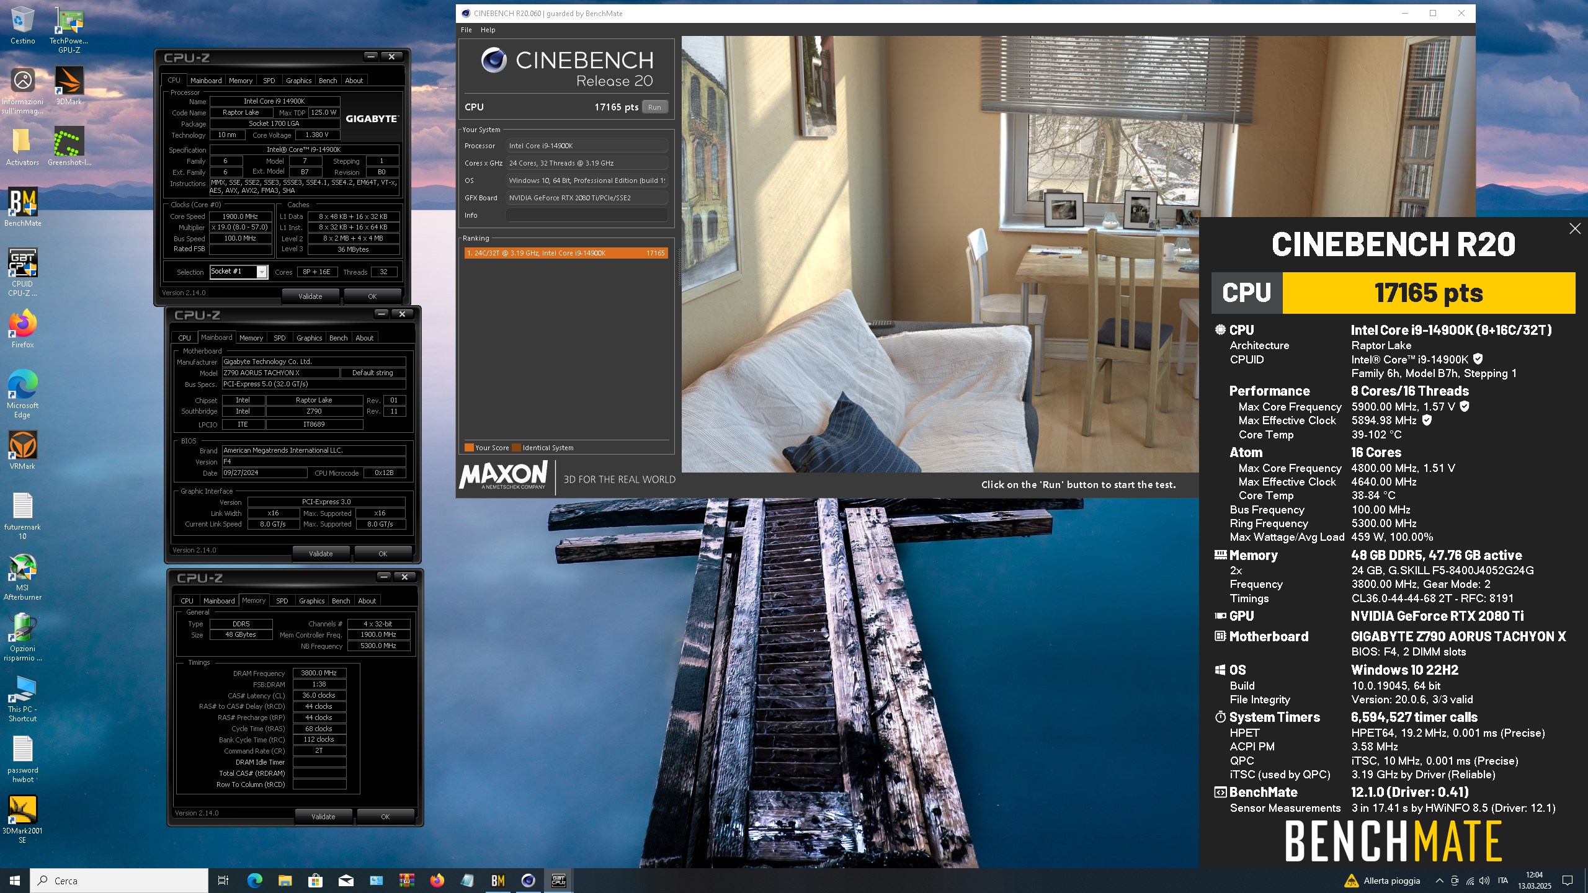Open This PC shortcut icon
This screenshot has width=1588, height=893.
22,698
